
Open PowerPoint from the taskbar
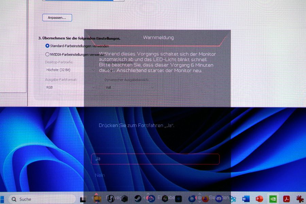259,199
